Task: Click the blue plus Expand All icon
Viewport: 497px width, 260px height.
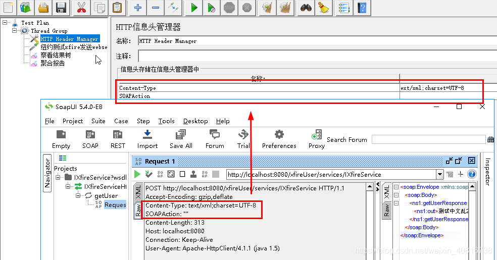Action: click(138, 7)
